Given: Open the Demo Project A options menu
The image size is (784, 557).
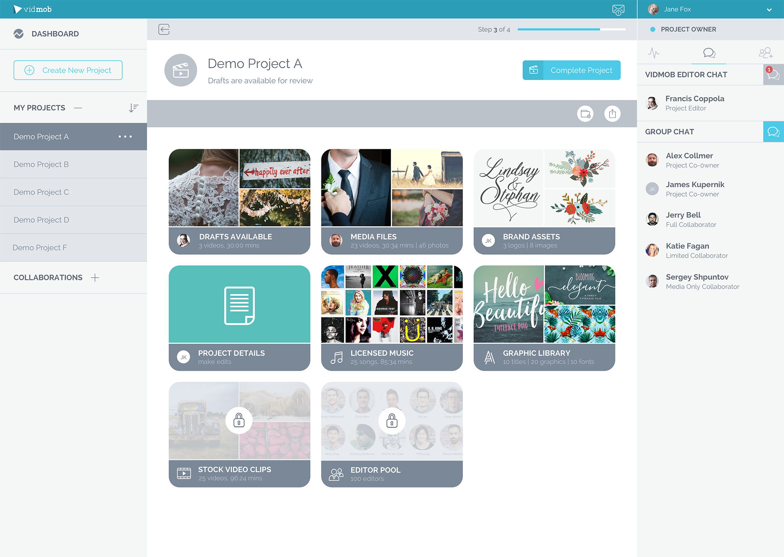Looking at the screenshot, I should (125, 136).
